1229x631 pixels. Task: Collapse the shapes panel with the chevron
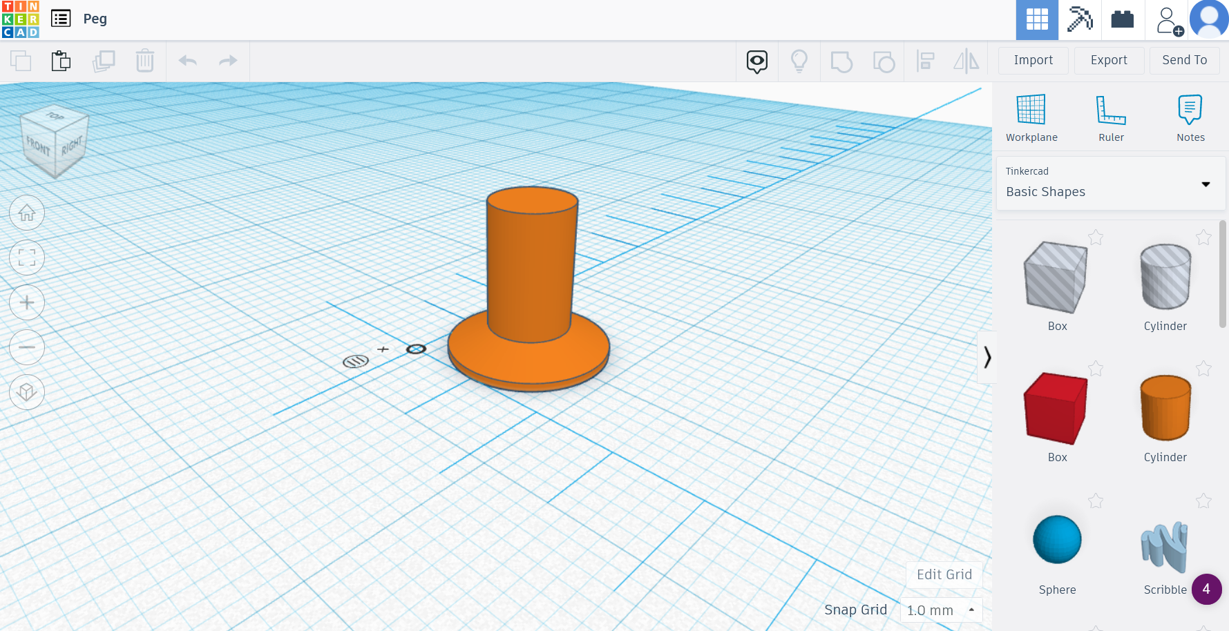click(x=987, y=357)
